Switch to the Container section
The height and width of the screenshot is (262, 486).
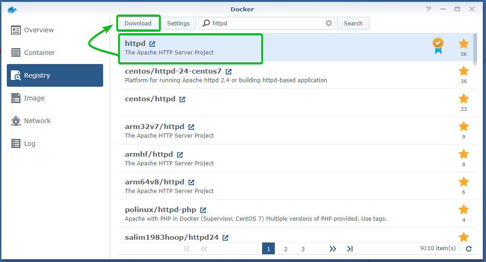pyautogui.click(x=55, y=53)
